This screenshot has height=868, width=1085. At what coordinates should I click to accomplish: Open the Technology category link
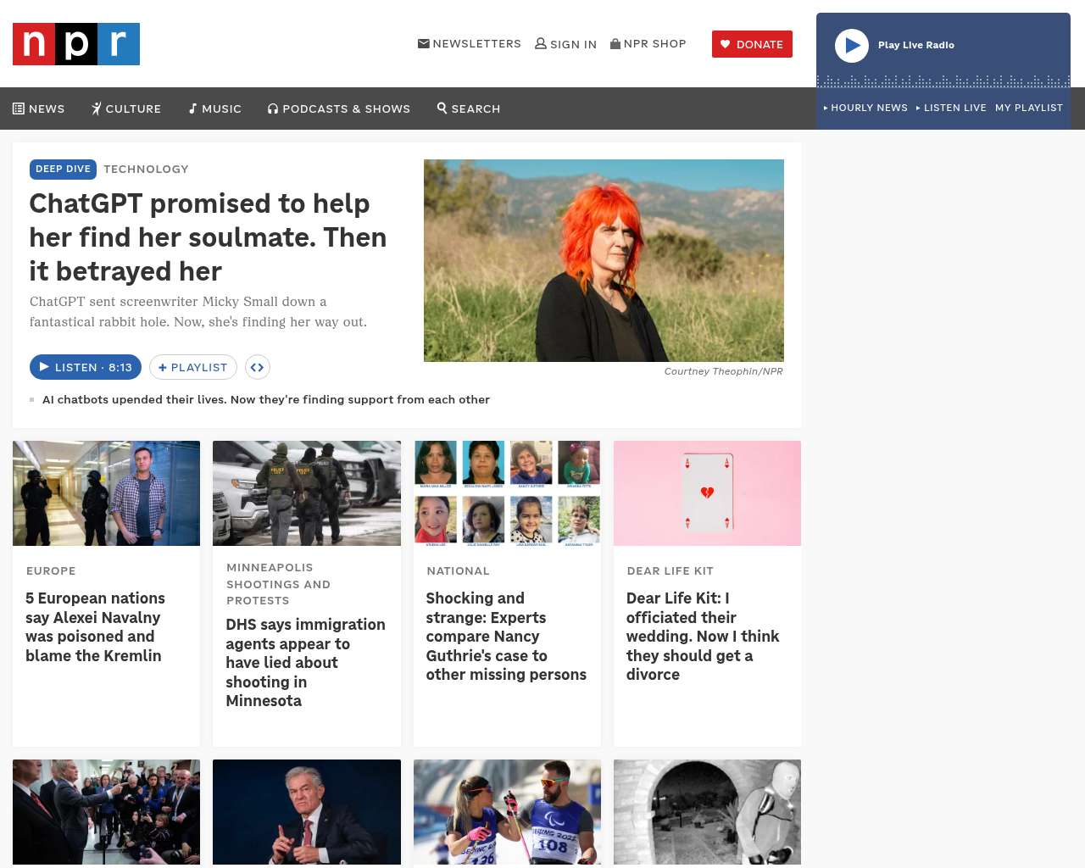(146, 169)
